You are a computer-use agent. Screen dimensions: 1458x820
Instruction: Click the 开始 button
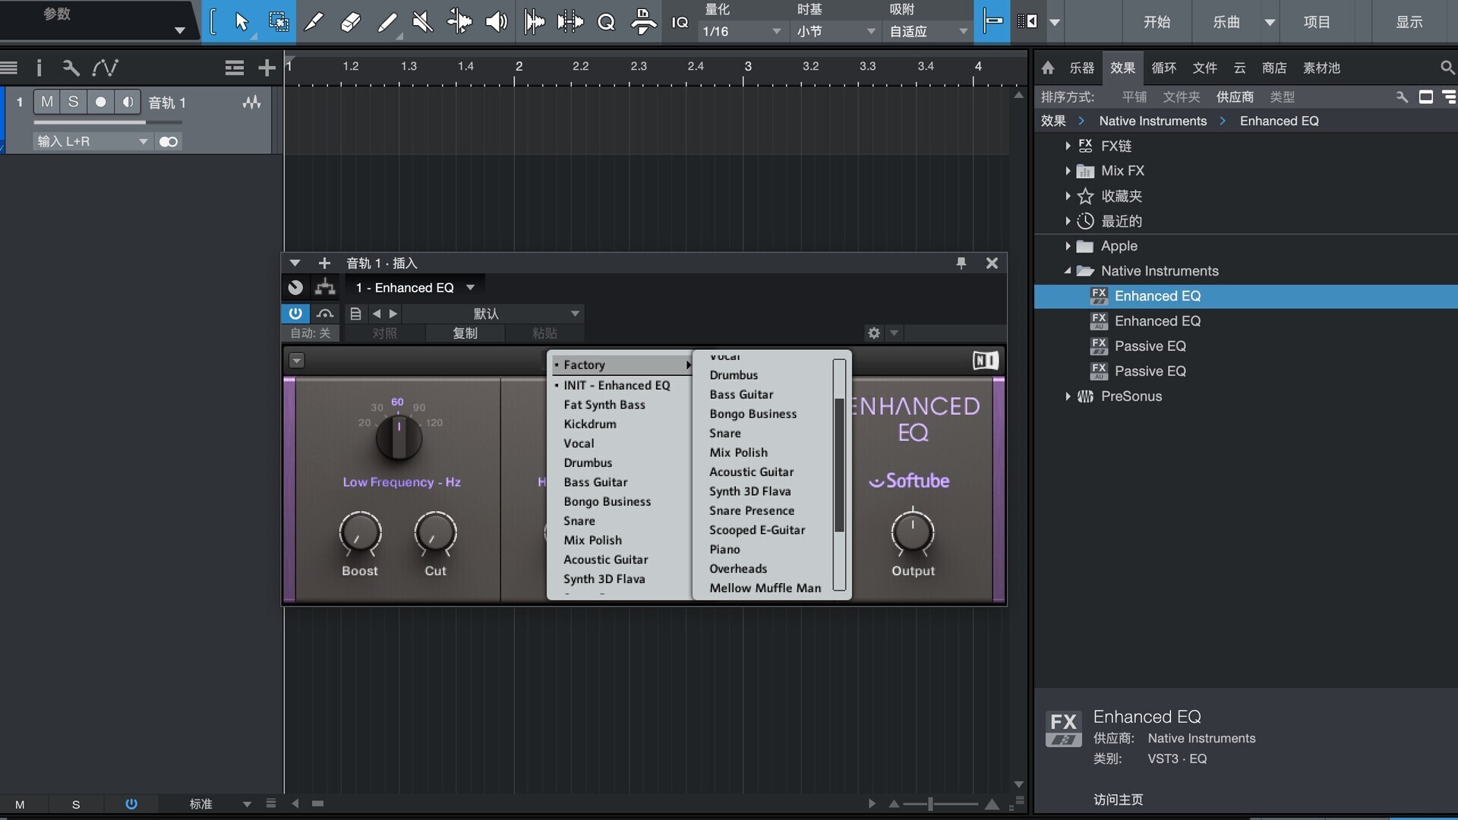(1157, 22)
